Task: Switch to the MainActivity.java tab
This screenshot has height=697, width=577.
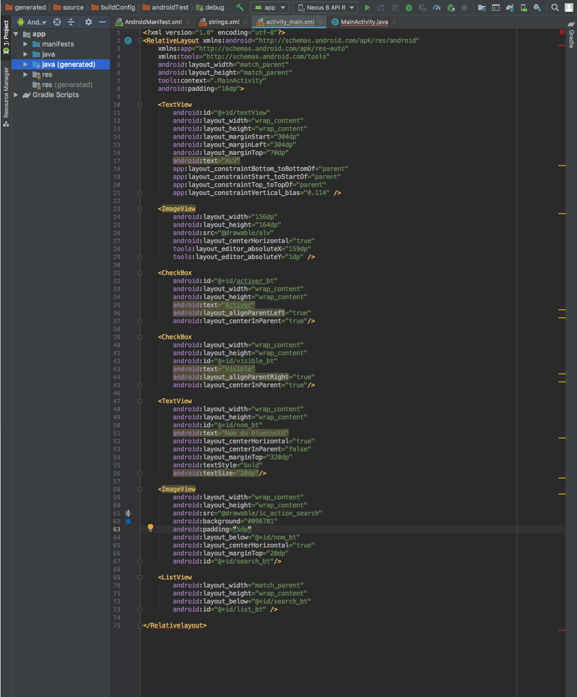Action: tap(365, 22)
